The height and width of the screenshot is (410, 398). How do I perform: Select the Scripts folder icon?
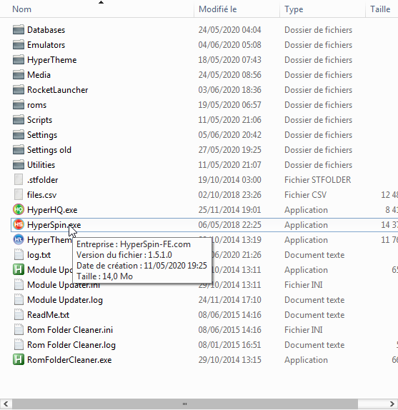(19, 120)
